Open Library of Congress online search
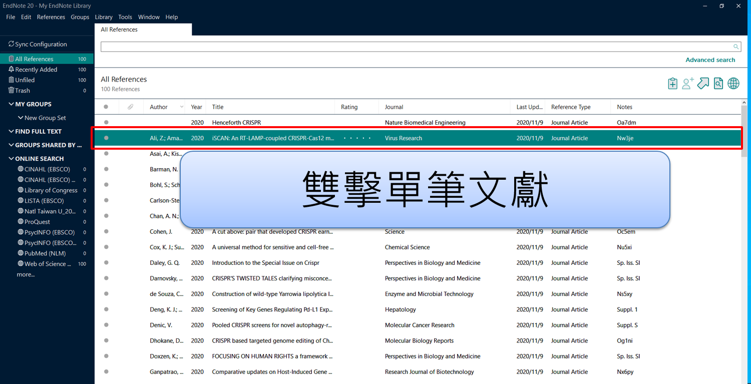This screenshot has width=751, height=384. click(47, 190)
